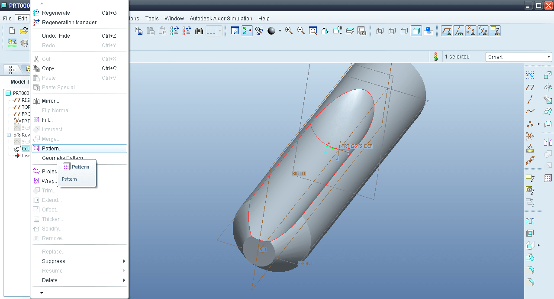Open the saved view list icon
The height and width of the screenshot is (299, 554).
(x=338, y=31)
